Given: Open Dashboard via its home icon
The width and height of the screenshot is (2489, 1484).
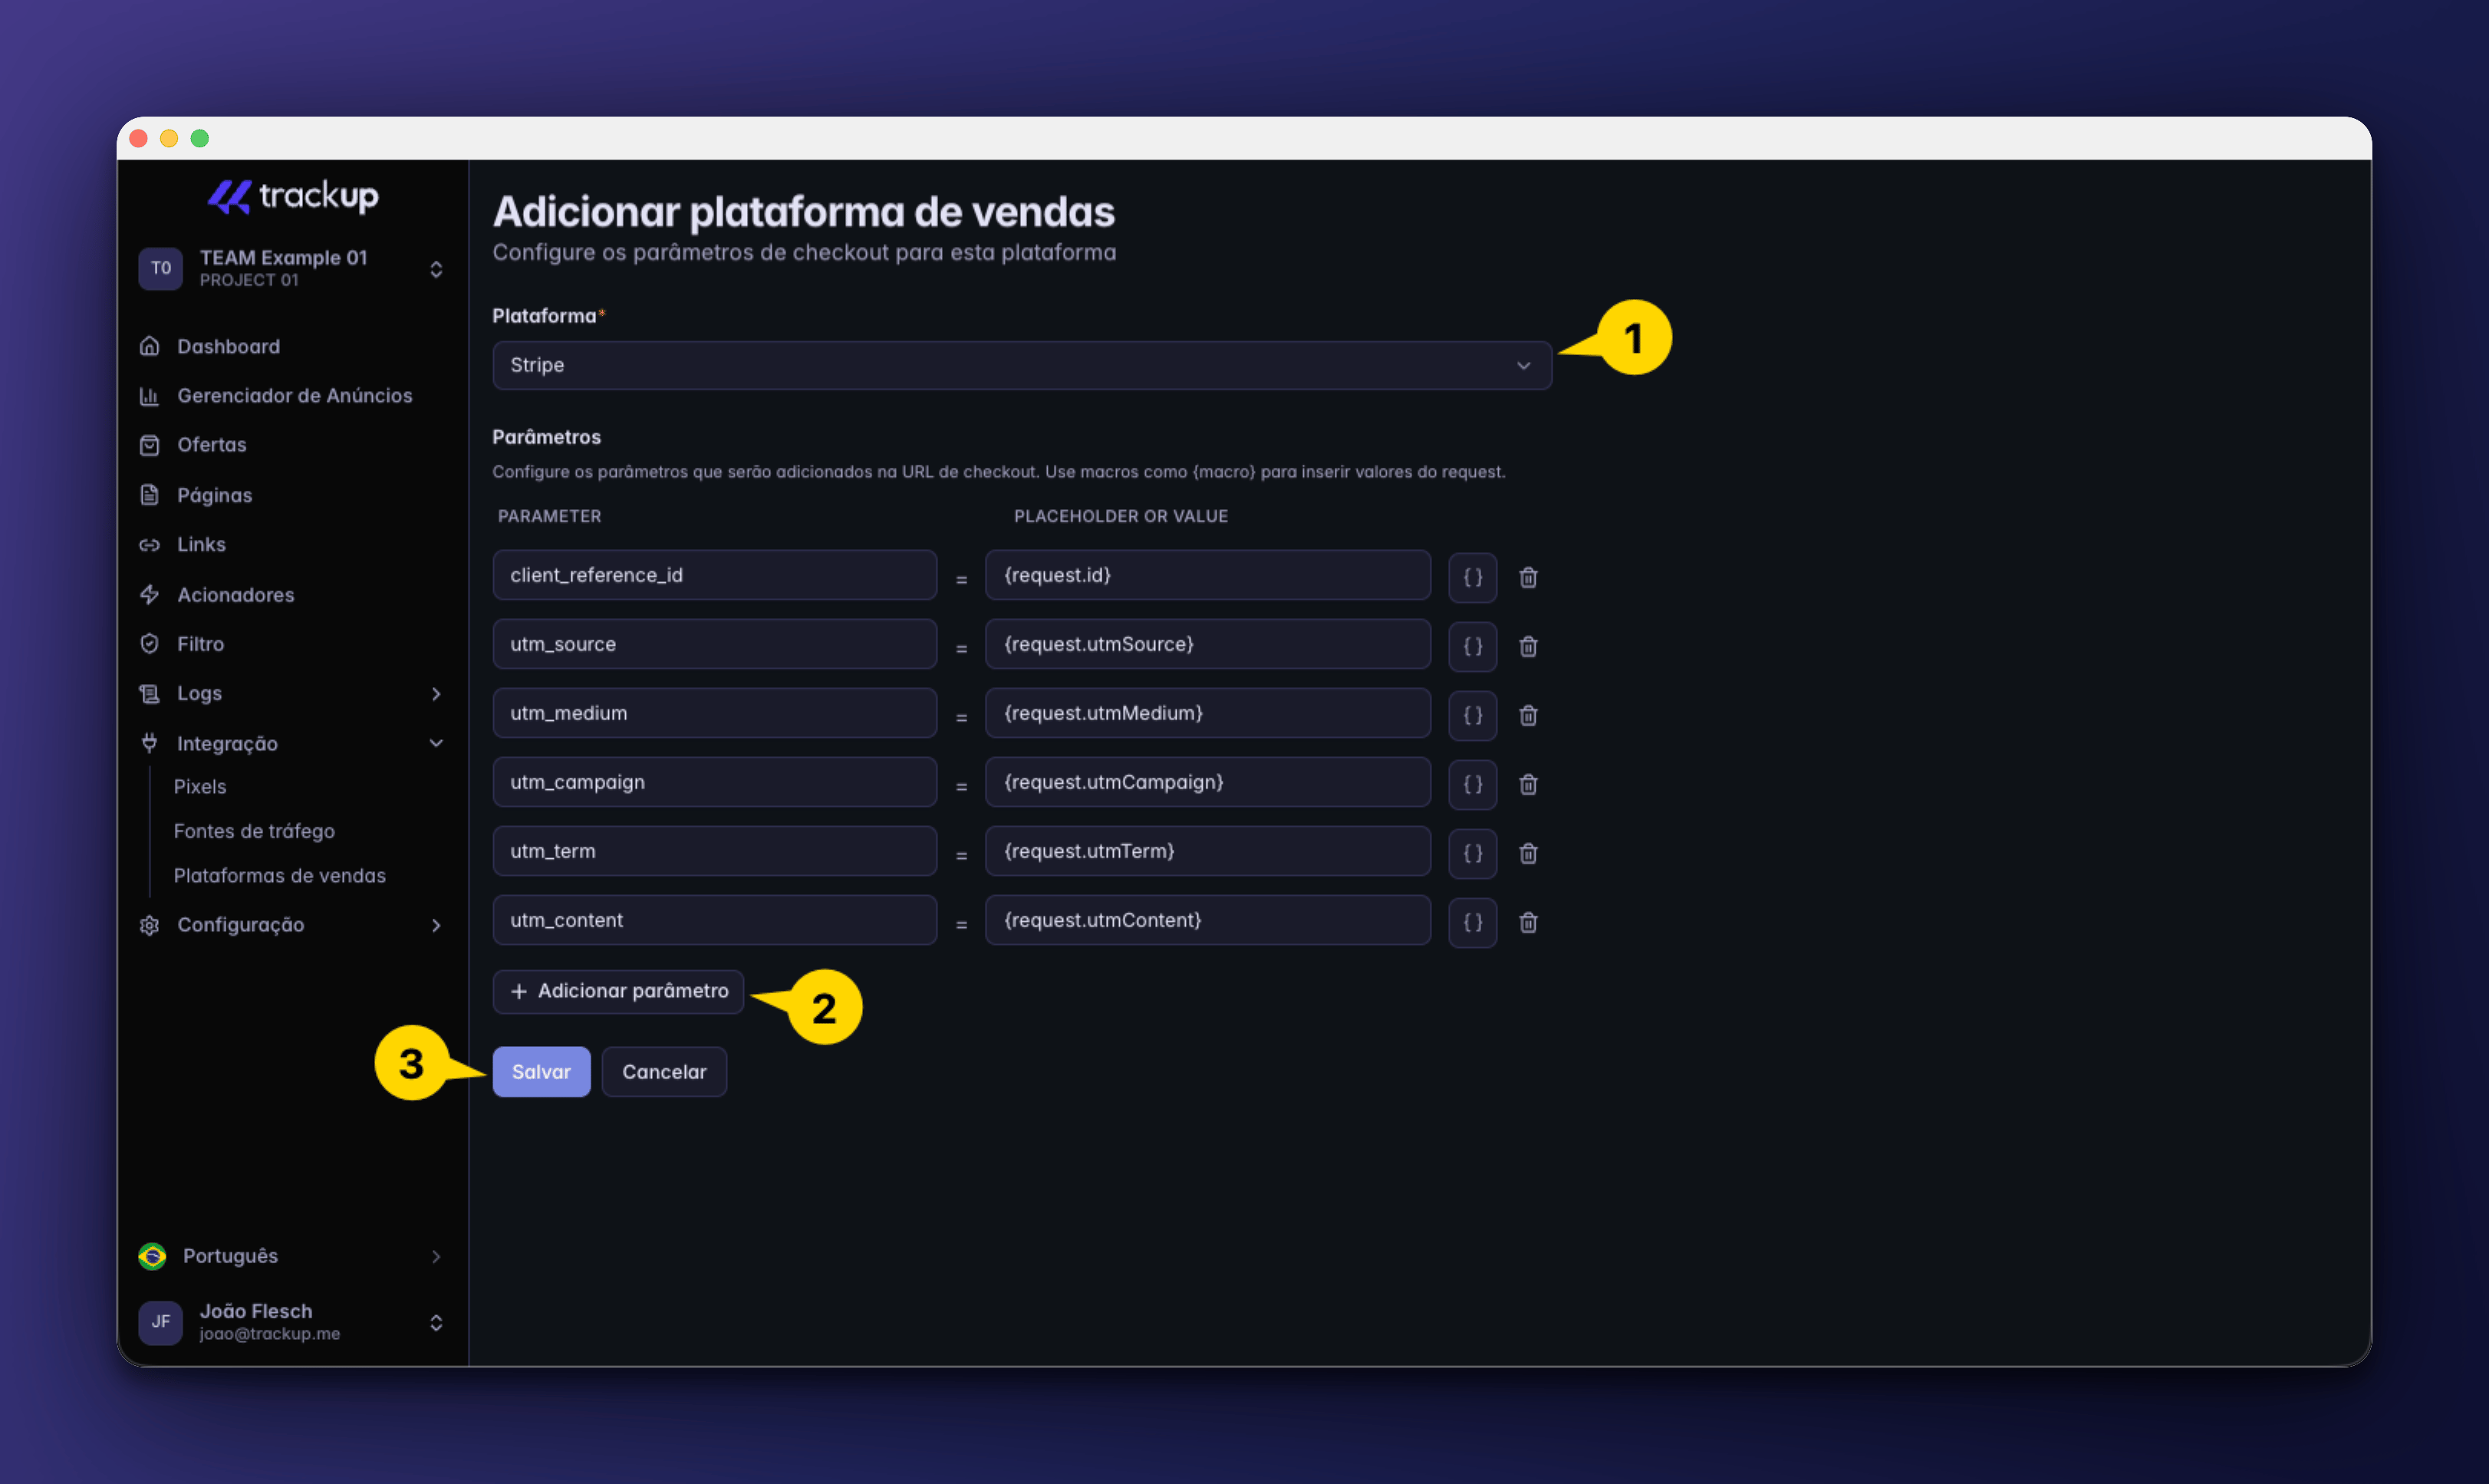Looking at the screenshot, I should click(150, 346).
